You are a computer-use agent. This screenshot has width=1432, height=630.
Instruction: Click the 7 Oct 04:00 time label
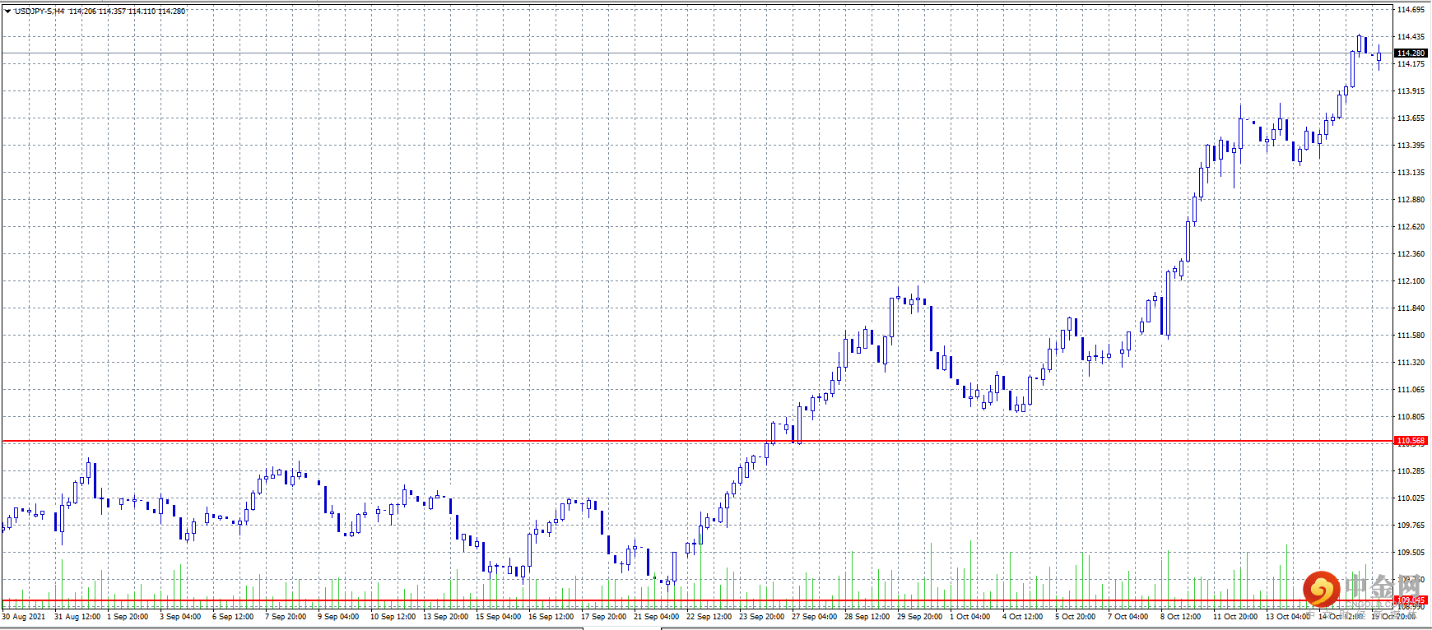pyautogui.click(x=1128, y=617)
